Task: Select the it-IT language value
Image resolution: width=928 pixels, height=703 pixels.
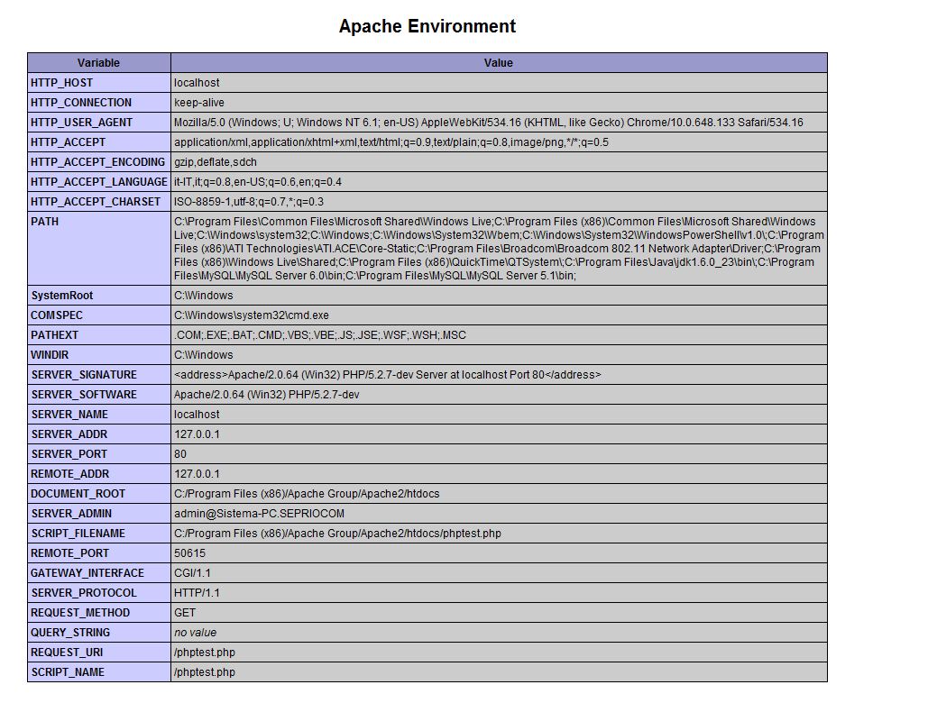Action: 257,182
